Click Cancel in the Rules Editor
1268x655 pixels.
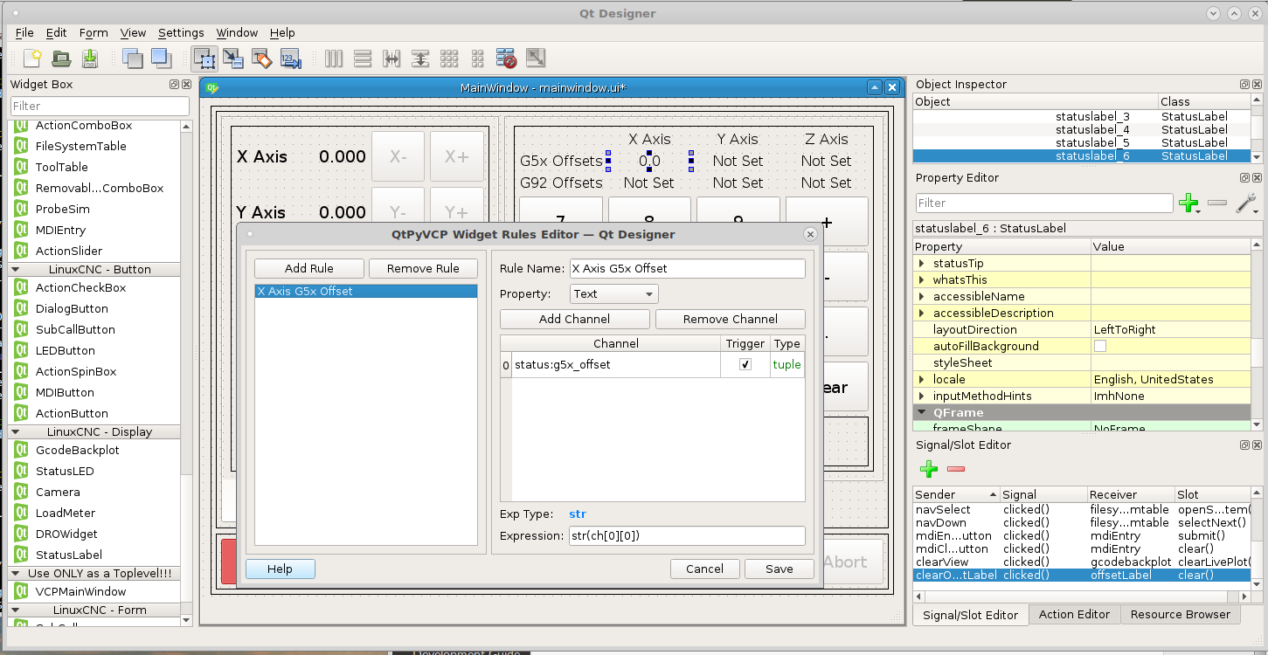704,569
